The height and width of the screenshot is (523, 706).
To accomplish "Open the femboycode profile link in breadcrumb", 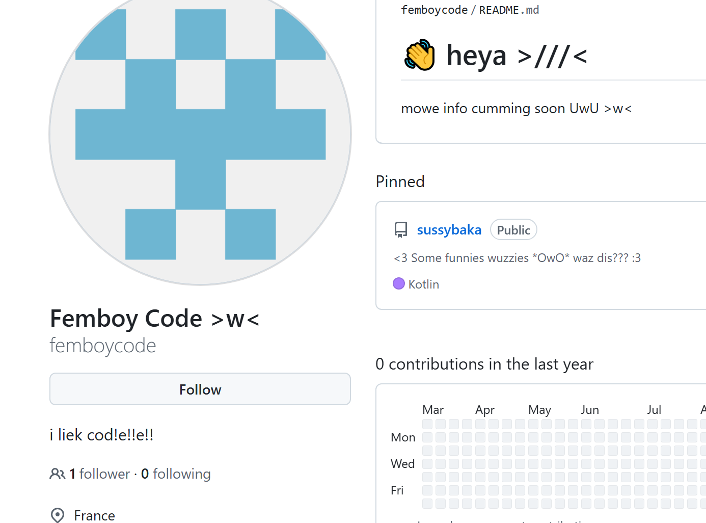I will pos(434,10).
